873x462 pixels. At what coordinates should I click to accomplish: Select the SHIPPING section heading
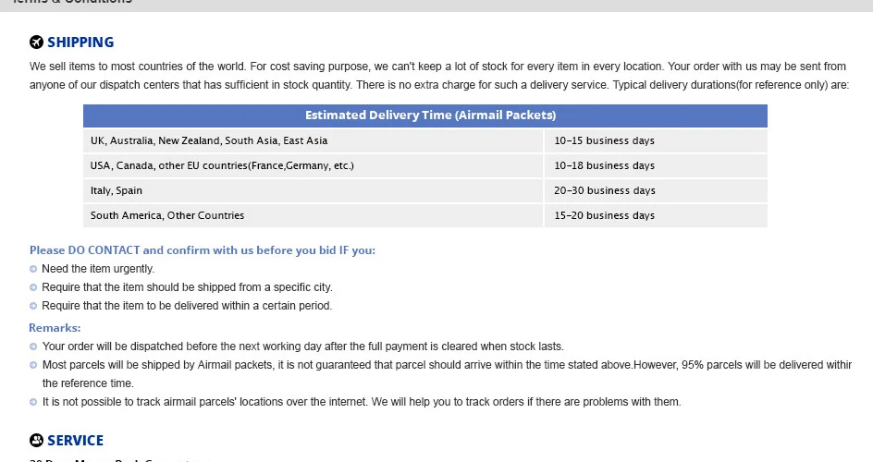(80, 43)
